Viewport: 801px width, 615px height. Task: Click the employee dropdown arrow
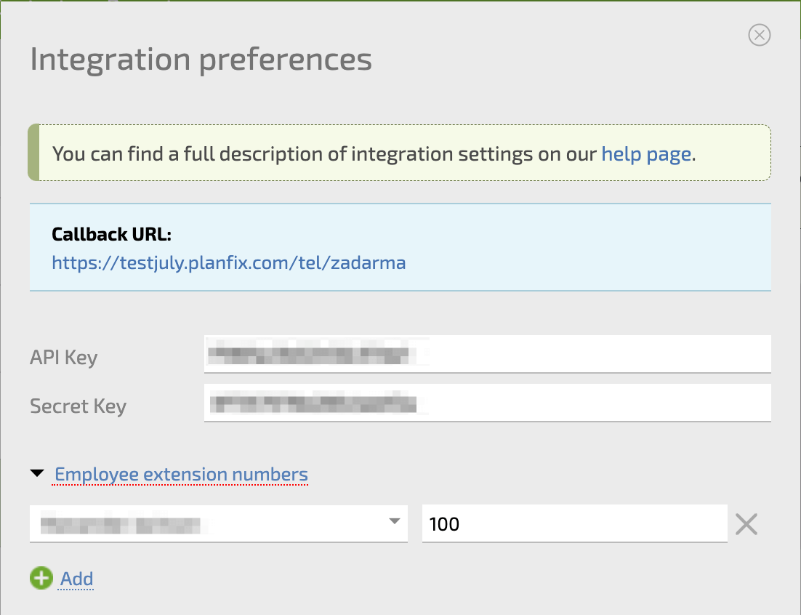[394, 522]
